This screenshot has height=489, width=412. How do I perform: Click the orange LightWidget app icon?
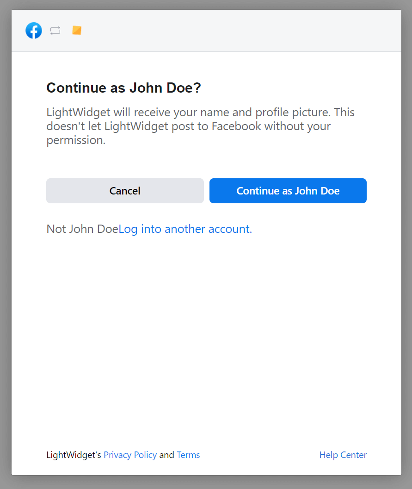pos(77,30)
